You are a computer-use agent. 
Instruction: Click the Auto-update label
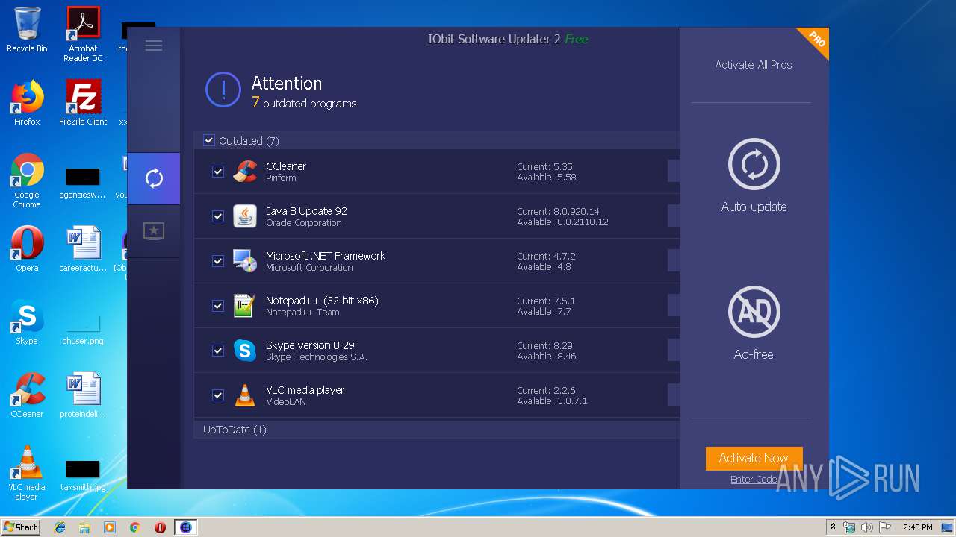[754, 207]
